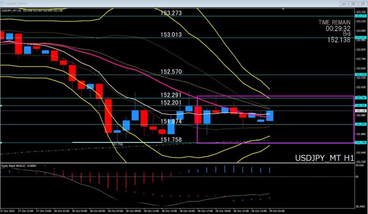Click the gray chart shift triangle marker
This screenshot has width=368, height=214.
(x=284, y=8)
